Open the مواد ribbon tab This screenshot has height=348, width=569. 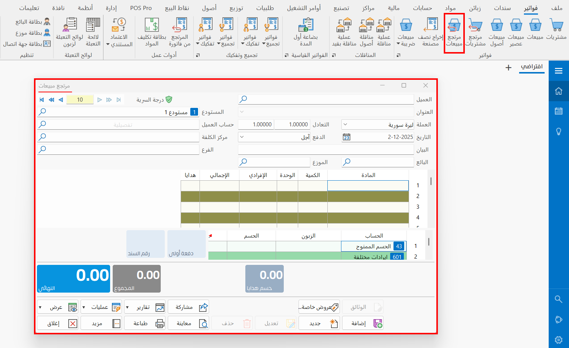coord(450,8)
